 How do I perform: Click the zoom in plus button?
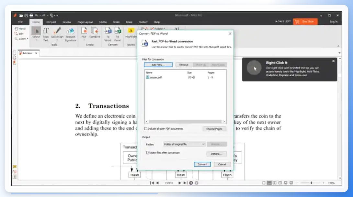pos(323,183)
